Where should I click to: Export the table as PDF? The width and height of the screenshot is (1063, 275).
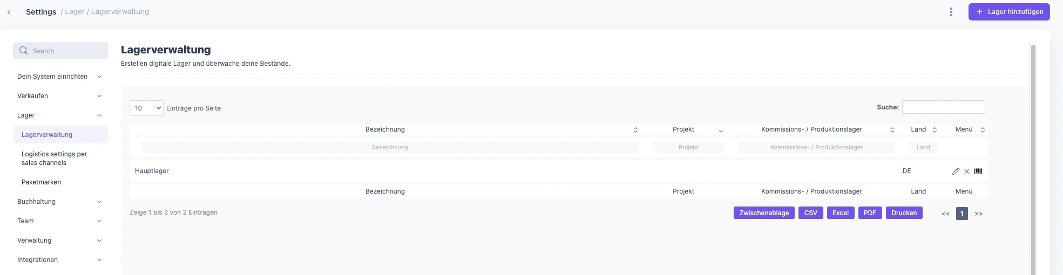[870, 213]
